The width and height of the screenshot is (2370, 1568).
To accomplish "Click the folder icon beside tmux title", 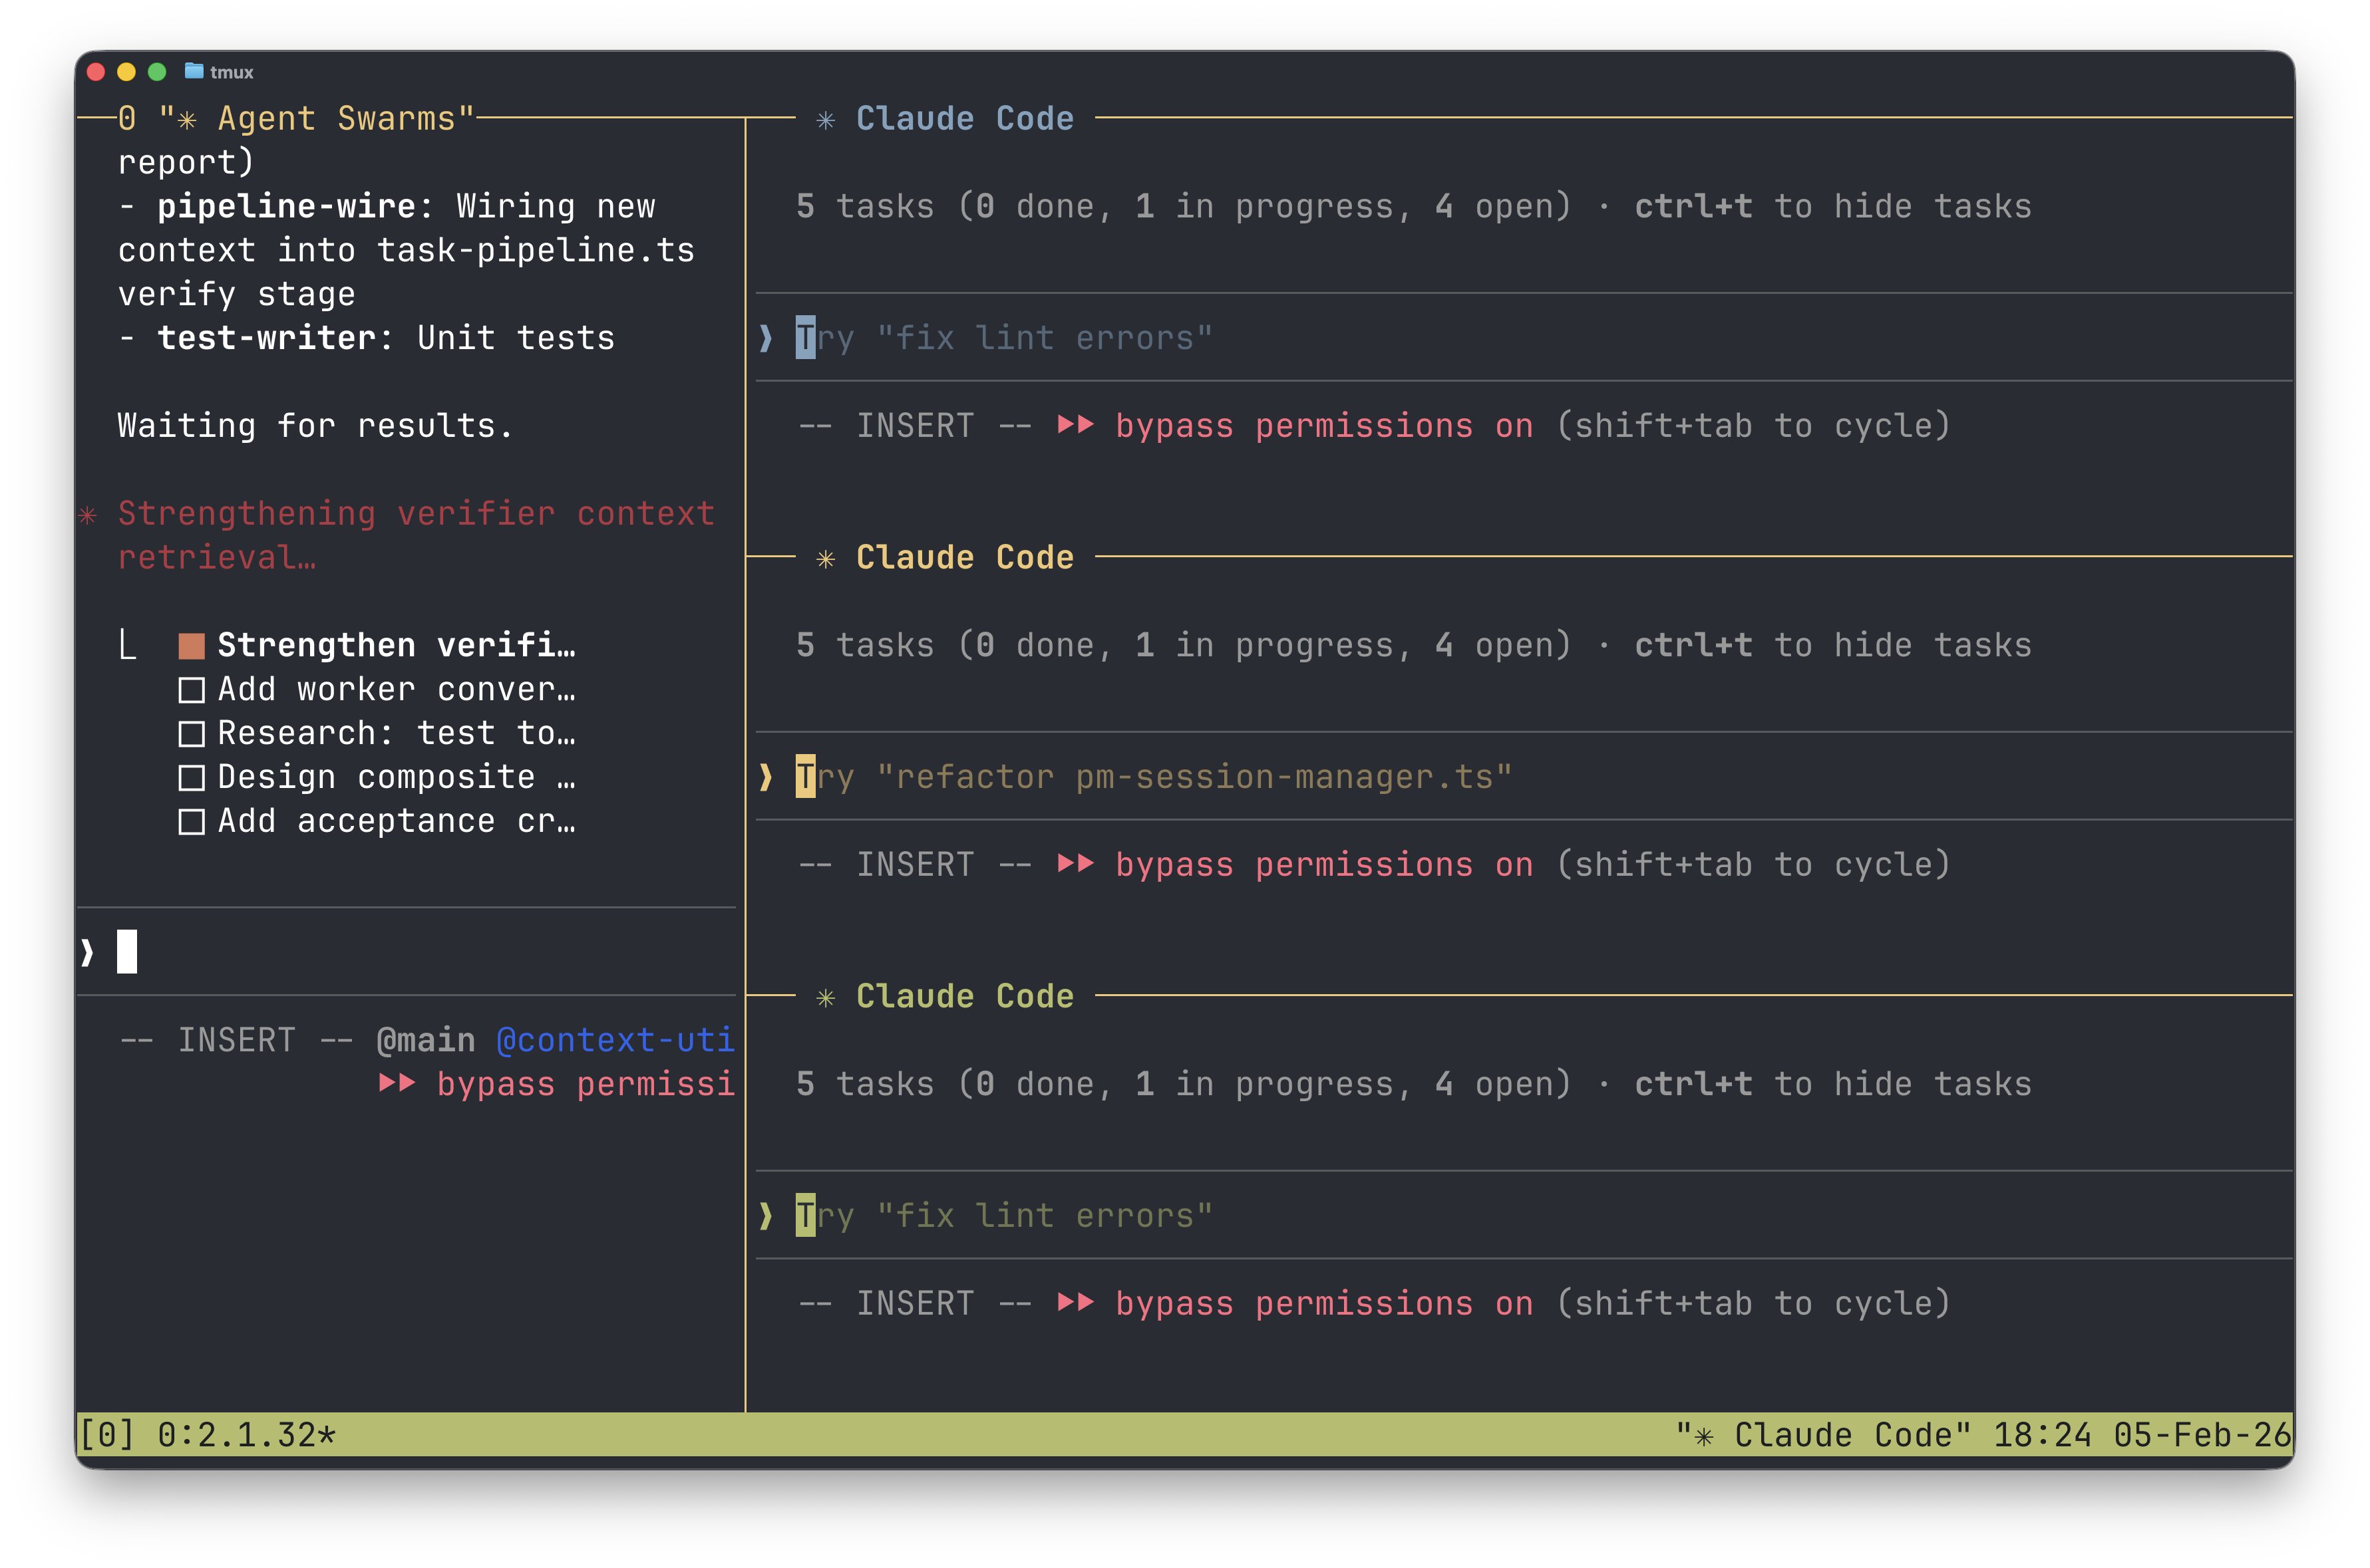I will [194, 71].
